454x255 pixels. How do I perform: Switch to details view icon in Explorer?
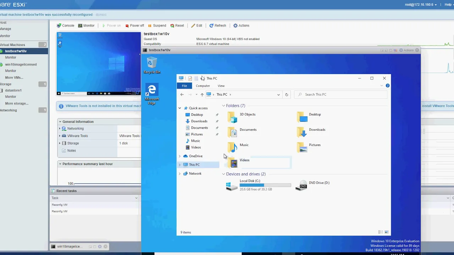pyautogui.click(x=380, y=232)
